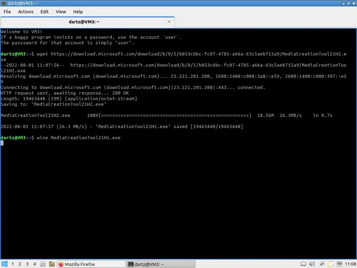The height and width of the screenshot is (268, 357).
Task: Click the system monitor tray icon
Action: (340, 264)
